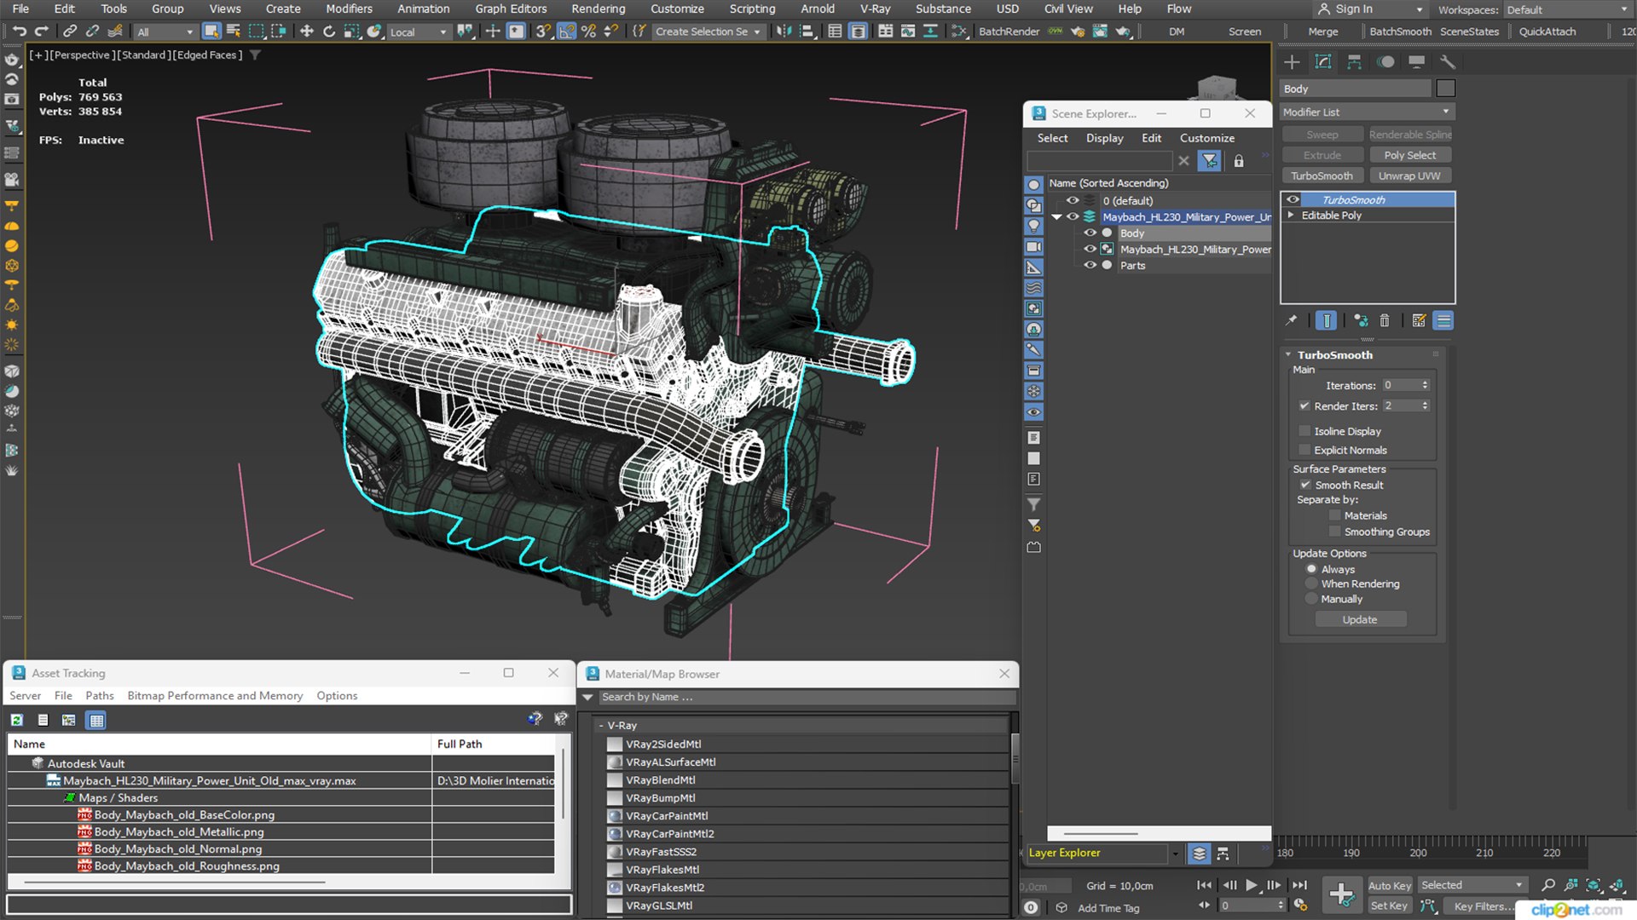
Task: Hide the Body object via its eye icon
Action: [x=1089, y=233]
